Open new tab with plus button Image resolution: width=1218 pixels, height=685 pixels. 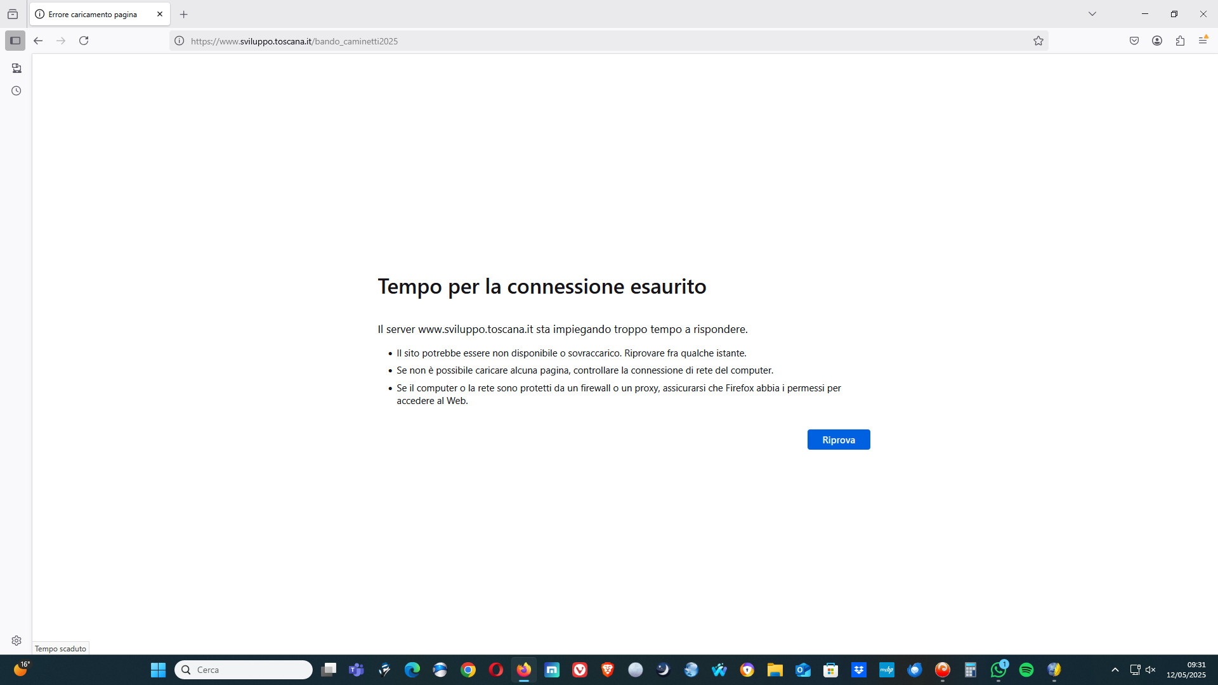(x=184, y=14)
